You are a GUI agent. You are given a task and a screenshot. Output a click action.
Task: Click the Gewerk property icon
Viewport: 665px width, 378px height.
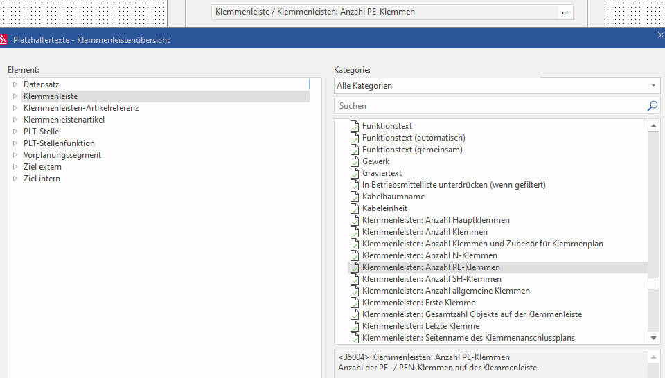[355, 161]
